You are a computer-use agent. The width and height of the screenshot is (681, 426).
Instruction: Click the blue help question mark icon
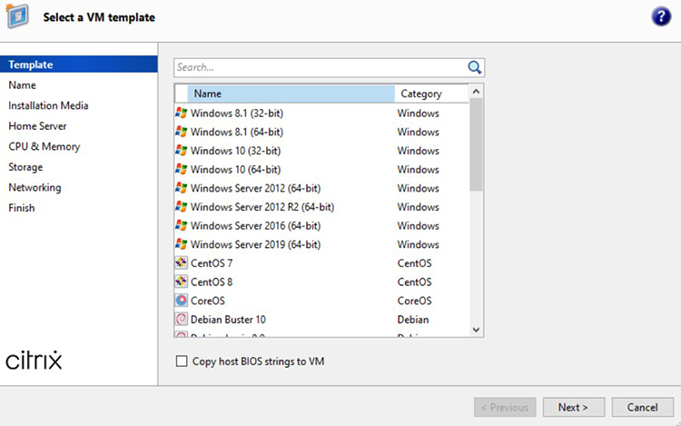point(660,17)
